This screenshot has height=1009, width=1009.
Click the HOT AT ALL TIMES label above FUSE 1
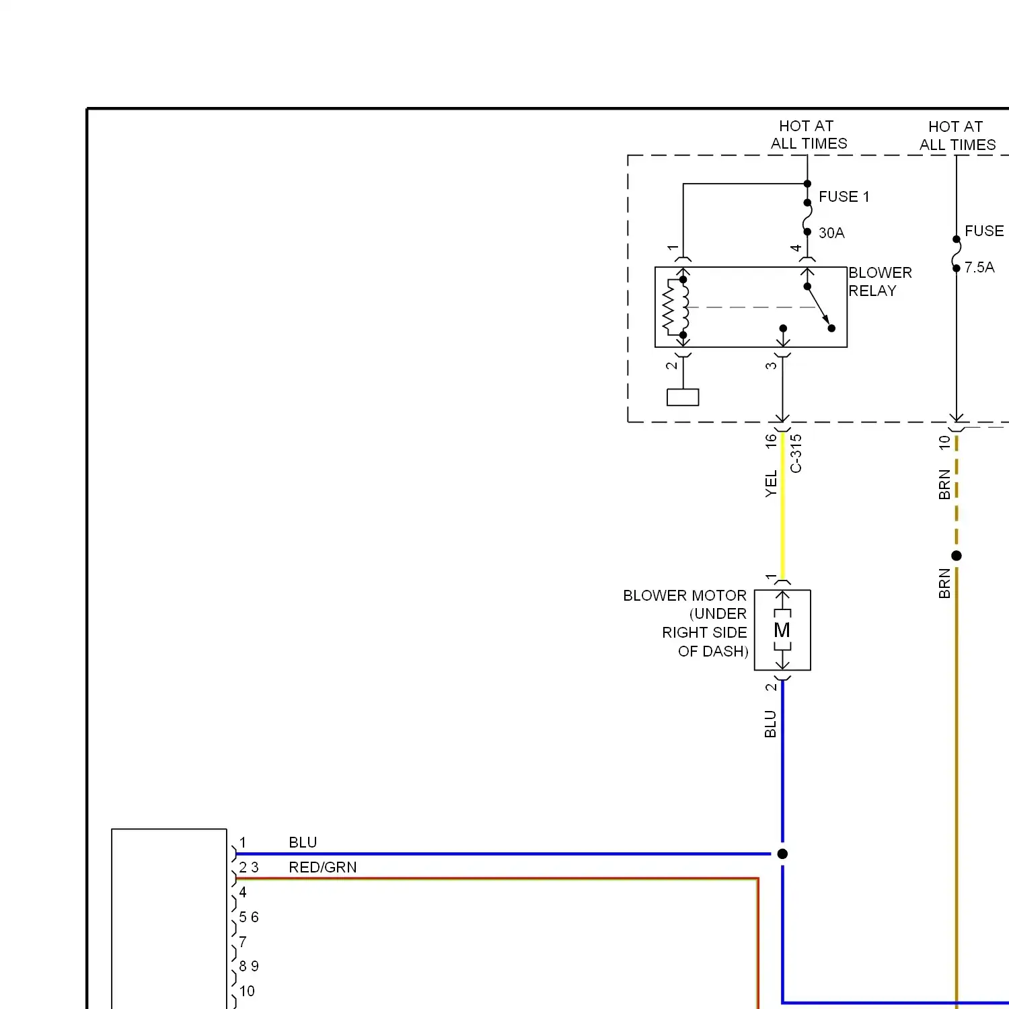point(808,135)
